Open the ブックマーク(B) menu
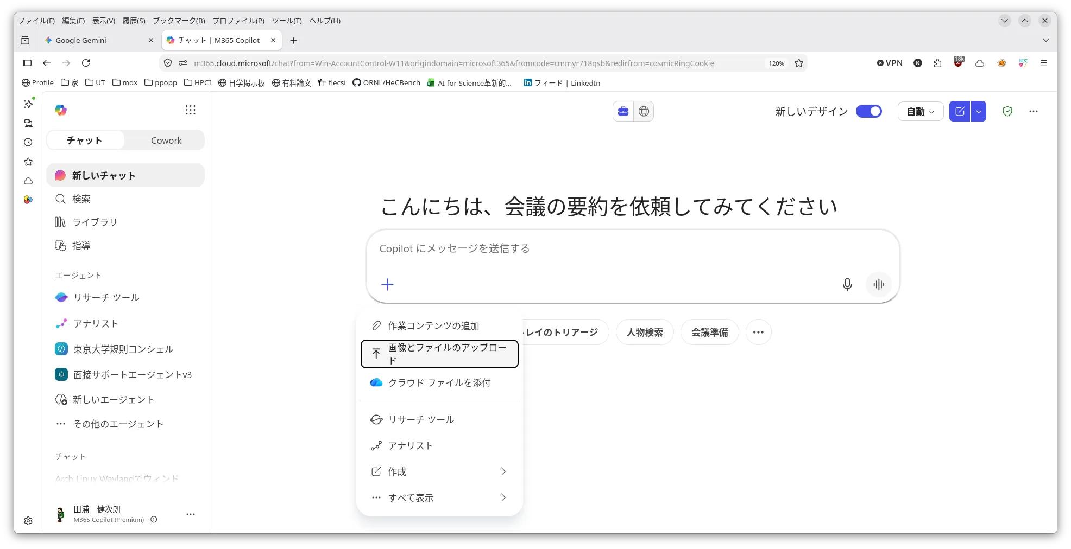This screenshot has height=549, width=1071. (x=179, y=21)
